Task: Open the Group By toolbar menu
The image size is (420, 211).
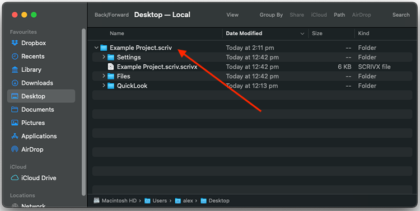Action: coord(271,15)
